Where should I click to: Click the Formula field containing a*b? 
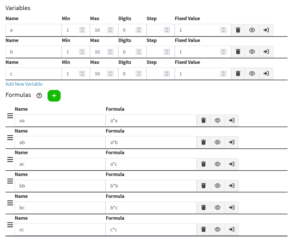click(x=151, y=142)
